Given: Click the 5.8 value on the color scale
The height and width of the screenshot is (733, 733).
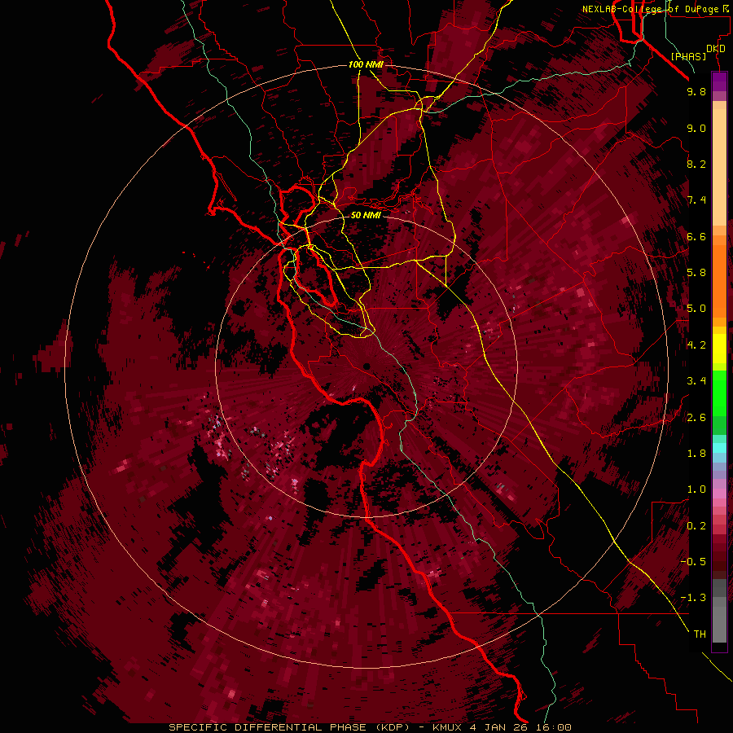Looking at the screenshot, I should [x=696, y=273].
